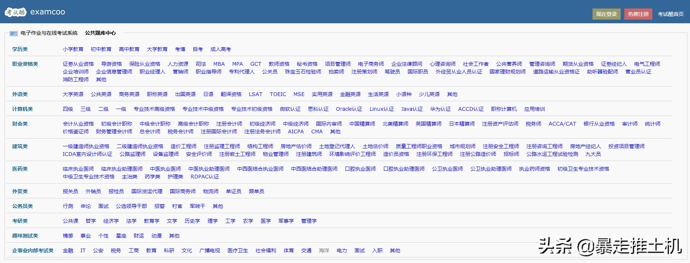Select 电子作业与在线考试系统 header link

pyautogui.click(x=49, y=33)
